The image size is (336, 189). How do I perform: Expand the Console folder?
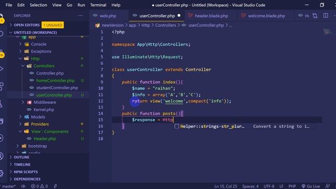pos(38,44)
